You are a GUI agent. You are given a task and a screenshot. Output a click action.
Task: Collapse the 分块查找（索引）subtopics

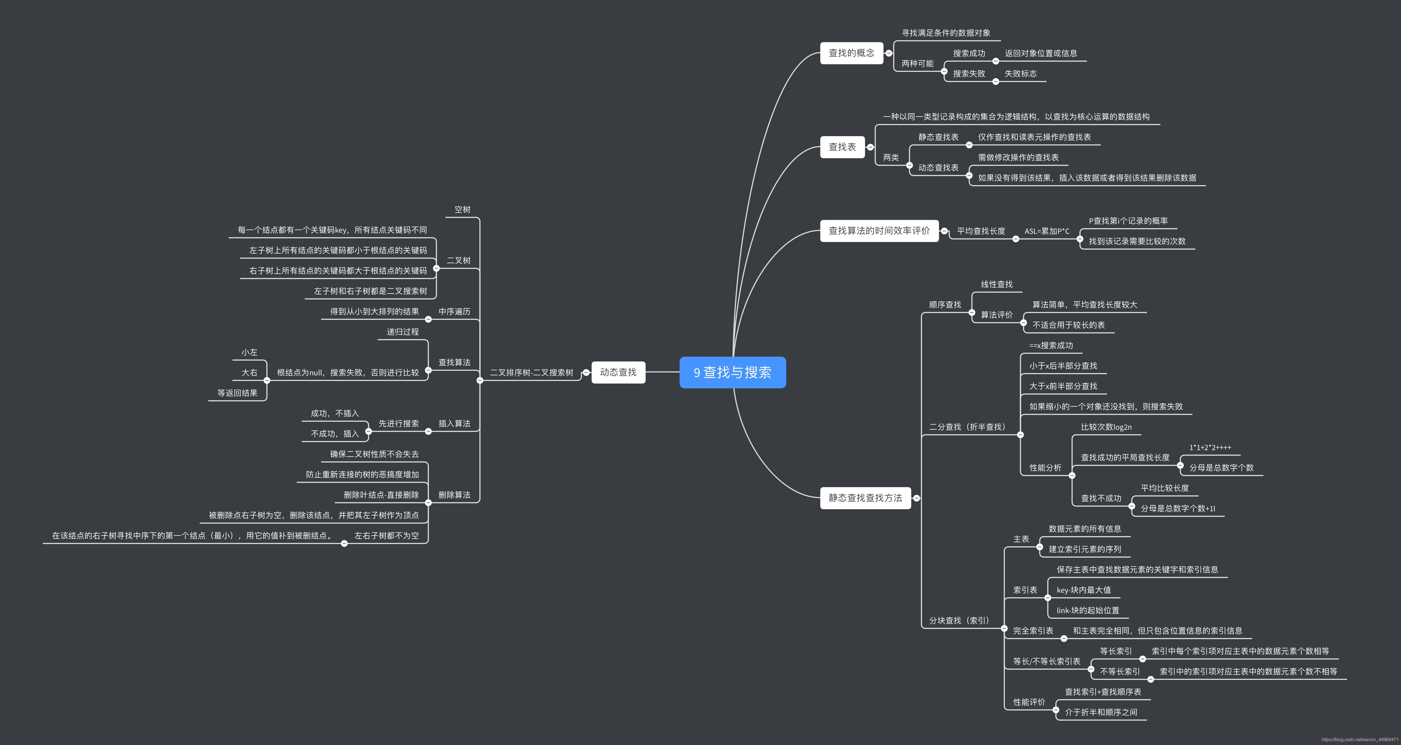(x=1004, y=629)
